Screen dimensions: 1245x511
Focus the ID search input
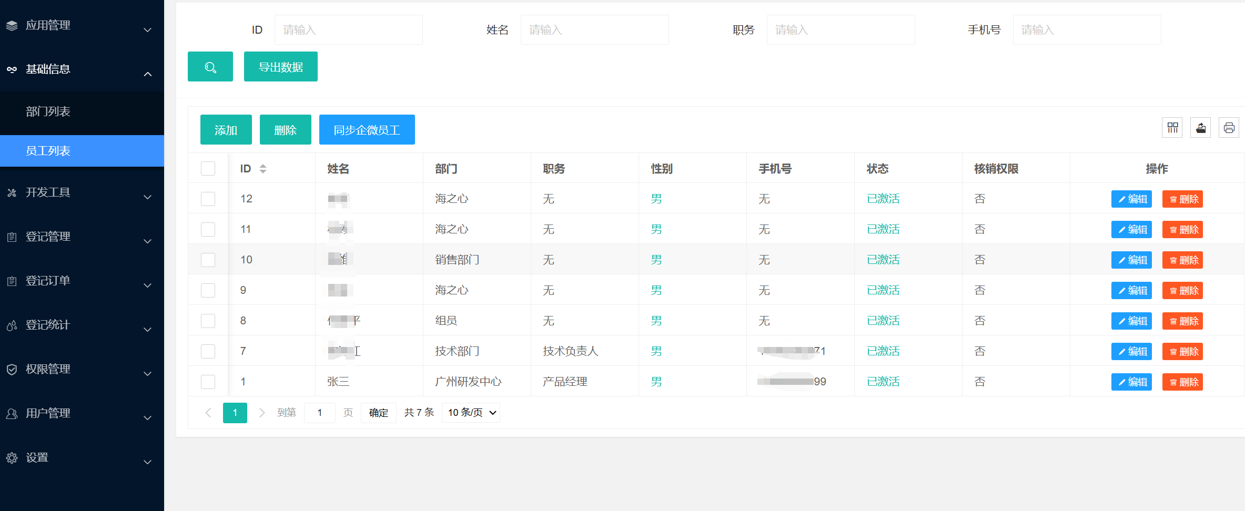pos(349,30)
